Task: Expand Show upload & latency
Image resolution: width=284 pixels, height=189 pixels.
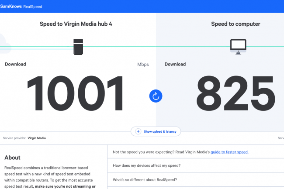Action: pos(156,131)
